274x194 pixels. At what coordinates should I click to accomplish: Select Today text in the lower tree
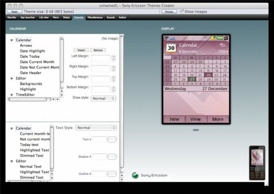coord(29,145)
